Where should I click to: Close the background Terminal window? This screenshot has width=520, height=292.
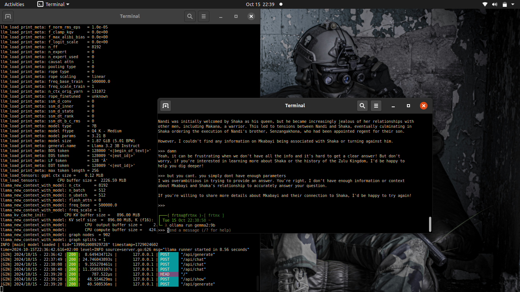(251, 16)
